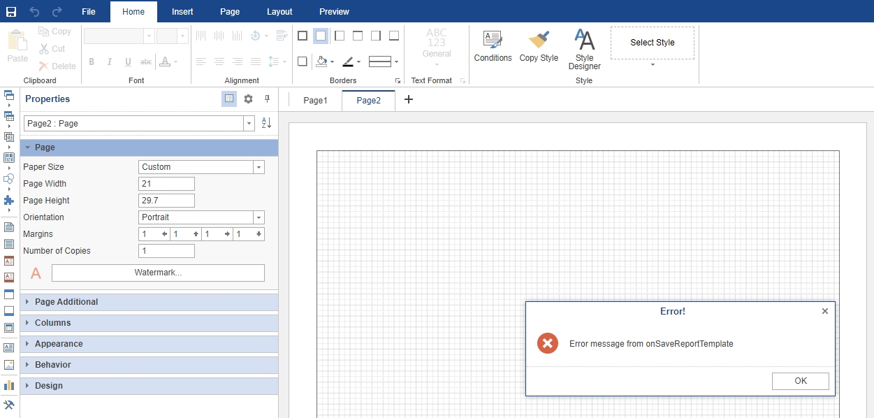Click the border fill color bucket
Image resolution: width=874 pixels, height=418 pixels.
coord(321,62)
